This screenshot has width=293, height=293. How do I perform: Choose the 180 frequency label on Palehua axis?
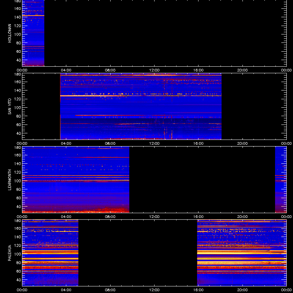pyautogui.click(x=18, y=221)
